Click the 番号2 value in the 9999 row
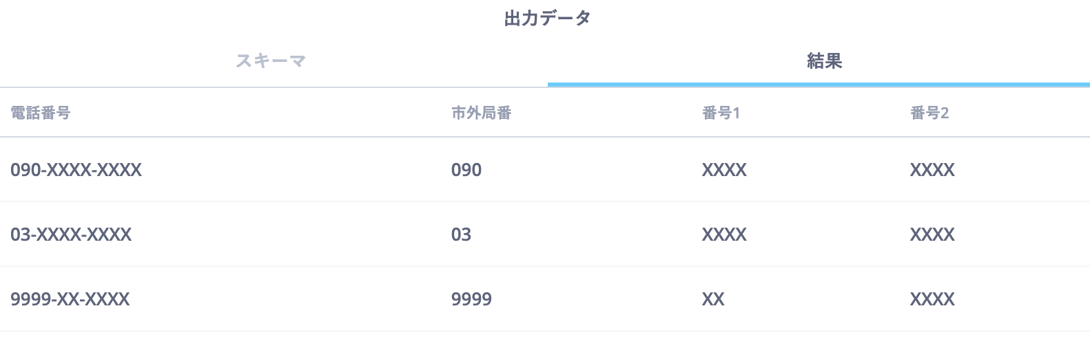Viewport: 1090px width, 348px height. point(932,299)
